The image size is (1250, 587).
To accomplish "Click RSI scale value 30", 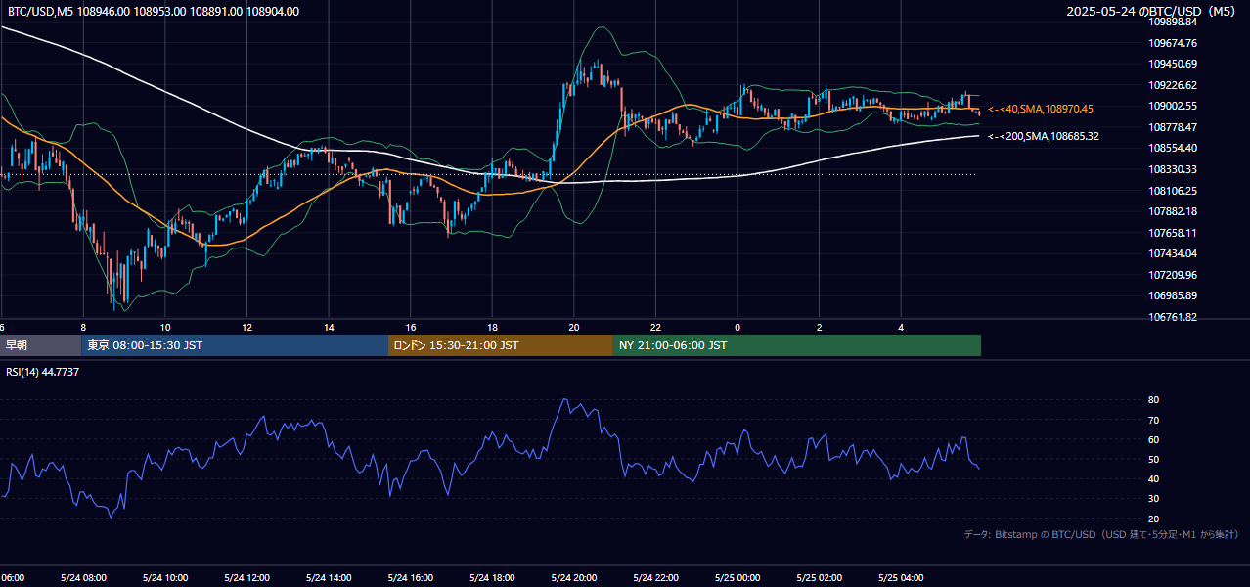I will tap(1153, 499).
